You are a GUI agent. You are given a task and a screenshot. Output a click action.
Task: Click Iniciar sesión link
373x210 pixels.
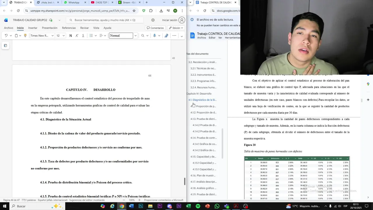170,20
